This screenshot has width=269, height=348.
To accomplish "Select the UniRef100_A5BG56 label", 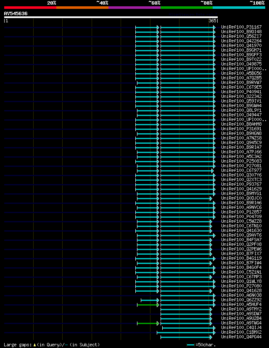I will coord(241,73).
